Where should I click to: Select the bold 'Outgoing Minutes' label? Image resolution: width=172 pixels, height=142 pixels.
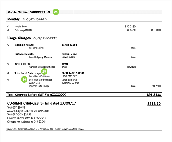coord(25,54)
